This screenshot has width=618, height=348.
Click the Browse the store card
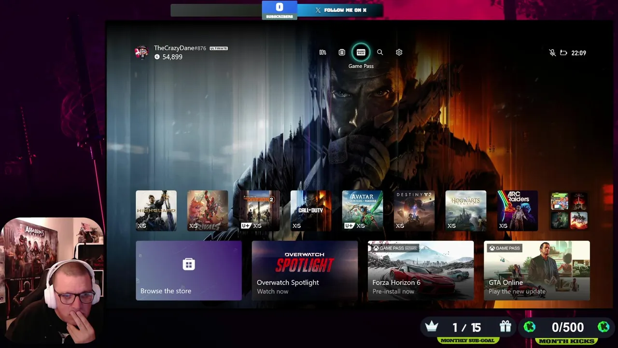pos(189,271)
